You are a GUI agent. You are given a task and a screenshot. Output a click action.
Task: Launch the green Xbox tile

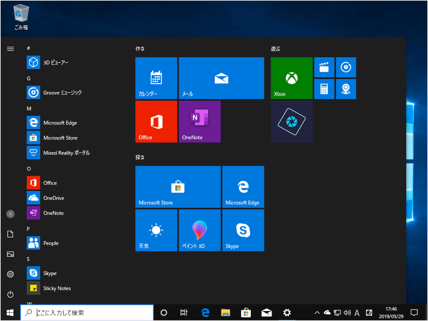point(292,78)
